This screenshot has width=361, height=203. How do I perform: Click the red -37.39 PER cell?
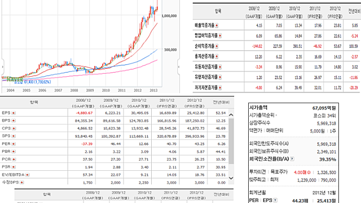[x=87, y=144]
